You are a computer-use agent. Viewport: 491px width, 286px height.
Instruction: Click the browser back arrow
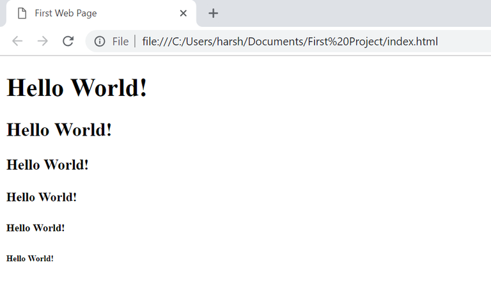tap(17, 41)
